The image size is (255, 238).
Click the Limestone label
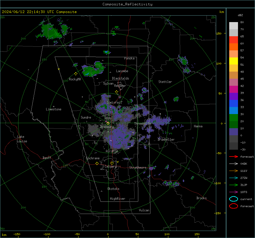pyautogui.click(x=54, y=109)
